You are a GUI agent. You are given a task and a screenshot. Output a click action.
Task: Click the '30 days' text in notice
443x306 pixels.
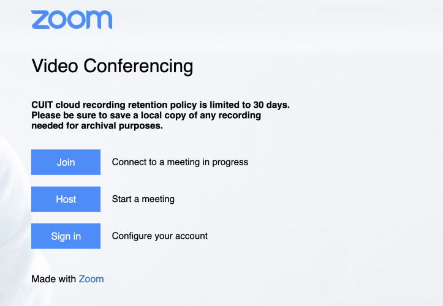pyautogui.click(x=271, y=105)
